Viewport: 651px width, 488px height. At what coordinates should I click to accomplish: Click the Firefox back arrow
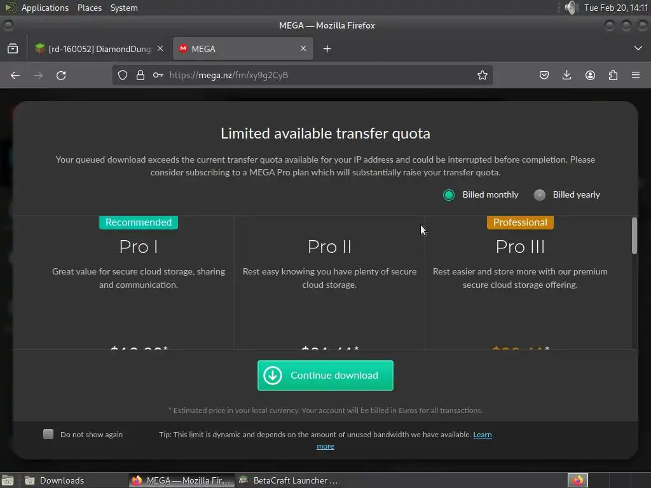(15, 75)
